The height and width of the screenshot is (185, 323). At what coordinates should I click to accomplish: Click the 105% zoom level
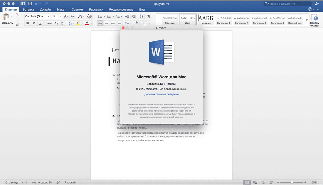pyautogui.click(x=314, y=182)
